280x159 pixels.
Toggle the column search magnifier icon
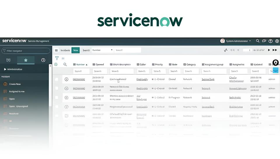pos(65,64)
